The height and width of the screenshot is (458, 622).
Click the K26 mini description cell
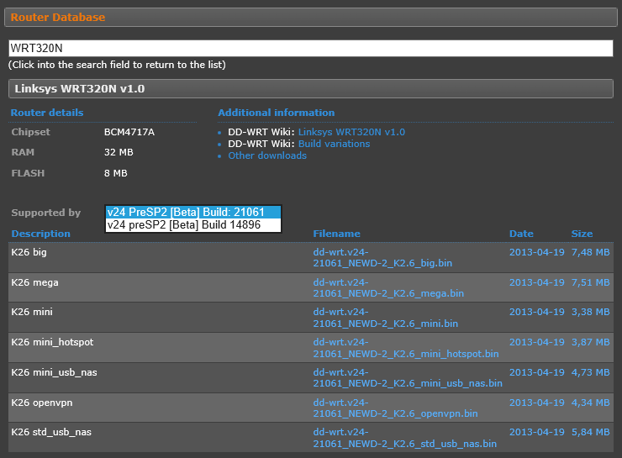[x=32, y=312]
